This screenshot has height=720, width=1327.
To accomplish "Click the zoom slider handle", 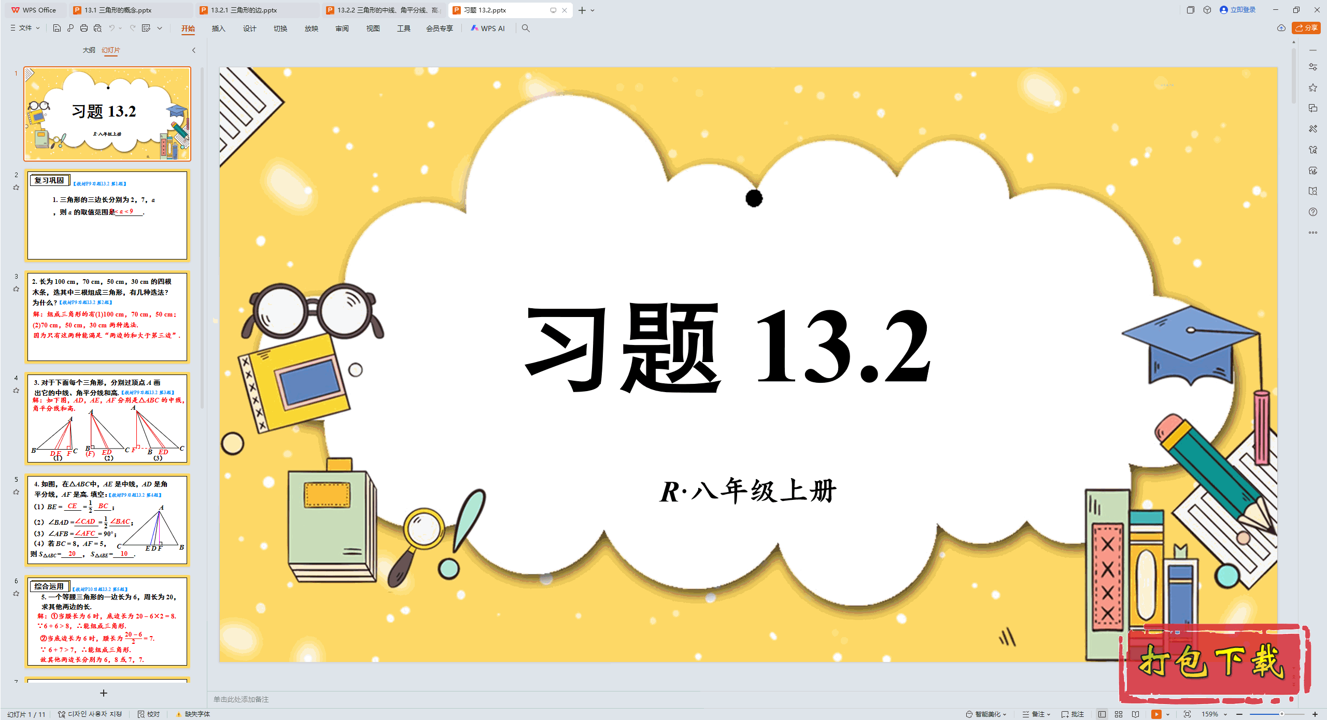I will (x=1281, y=714).
